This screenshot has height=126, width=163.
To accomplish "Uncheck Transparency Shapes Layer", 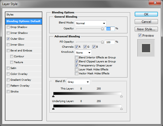I will 76,65.
